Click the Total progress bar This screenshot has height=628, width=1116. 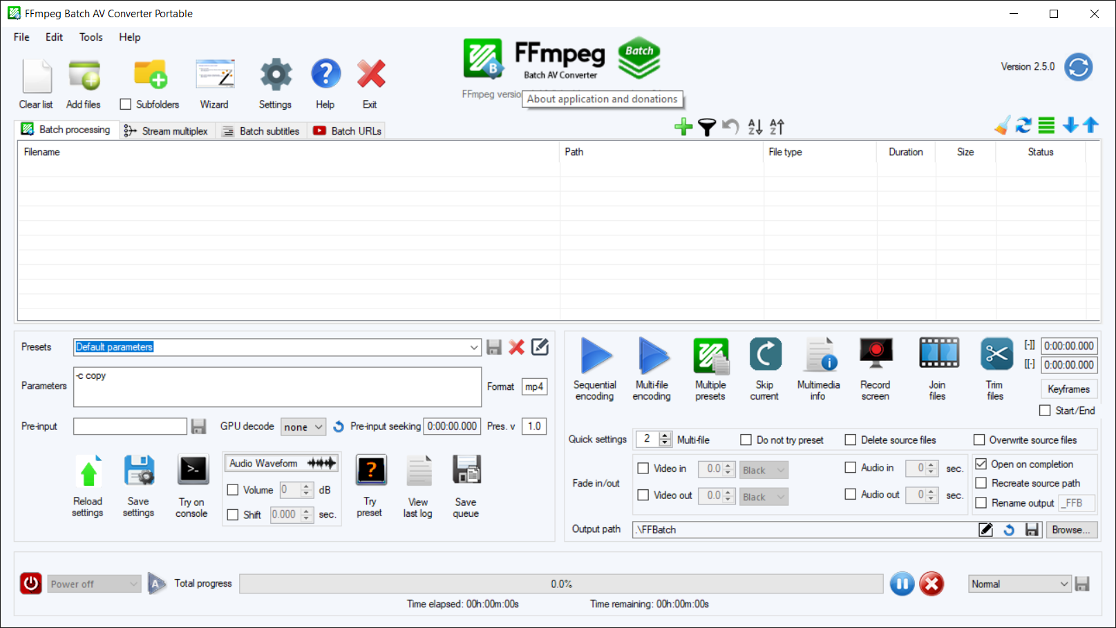[x=561, y=584]
